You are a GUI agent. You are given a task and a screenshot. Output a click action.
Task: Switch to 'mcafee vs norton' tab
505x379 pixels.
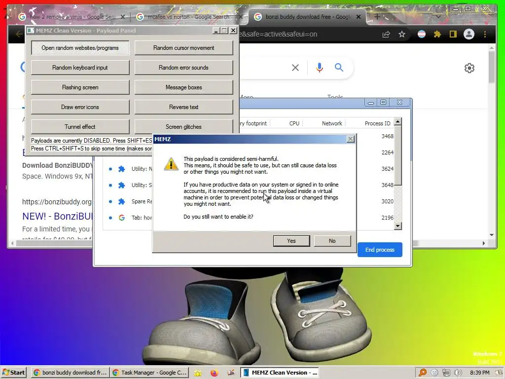188,17
